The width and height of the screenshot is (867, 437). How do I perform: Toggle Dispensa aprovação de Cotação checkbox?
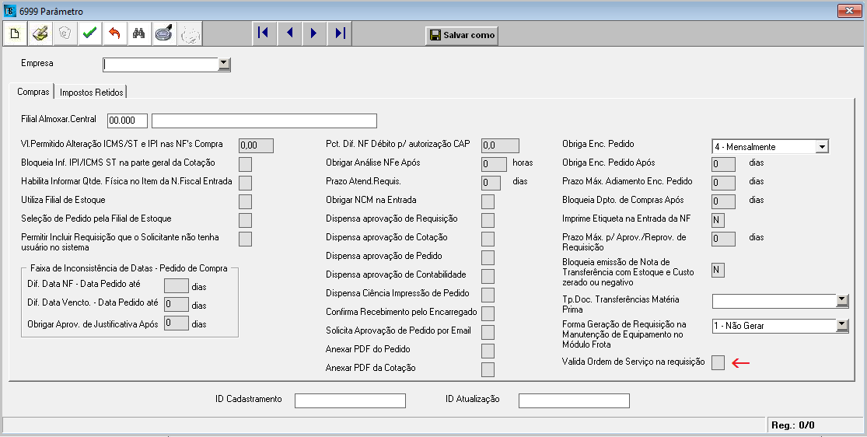coord(488,239)
